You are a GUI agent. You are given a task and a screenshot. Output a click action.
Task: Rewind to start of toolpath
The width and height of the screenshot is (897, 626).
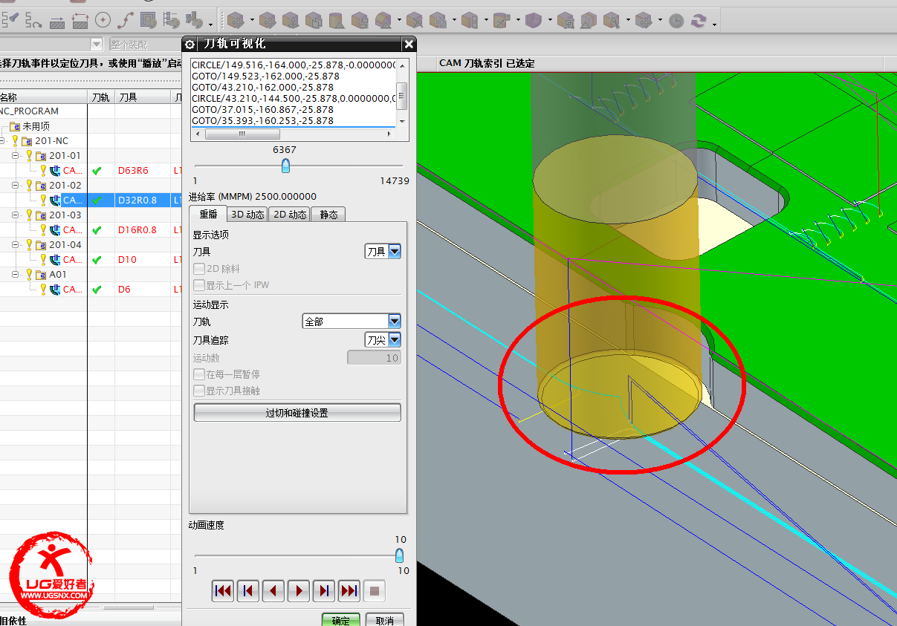[222, 591]
